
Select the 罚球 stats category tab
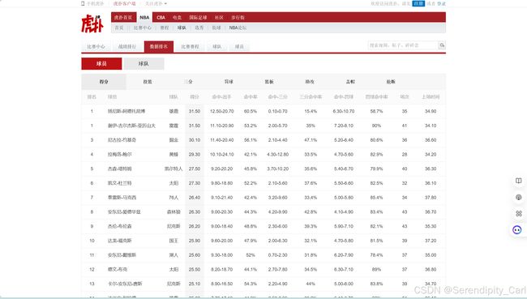point(229,82)
